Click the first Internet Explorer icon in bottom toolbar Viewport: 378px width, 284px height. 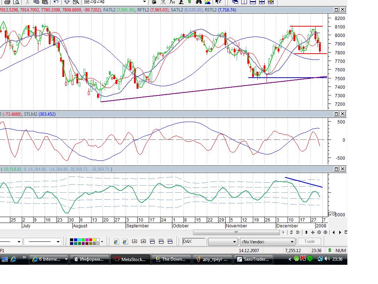click(116, 241)
